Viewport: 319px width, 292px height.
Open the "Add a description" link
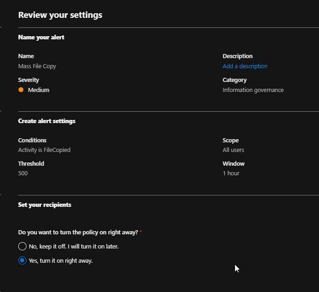[x=245, y=66]
